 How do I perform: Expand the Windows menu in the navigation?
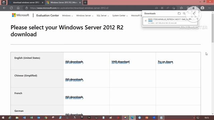click(68, 16)
